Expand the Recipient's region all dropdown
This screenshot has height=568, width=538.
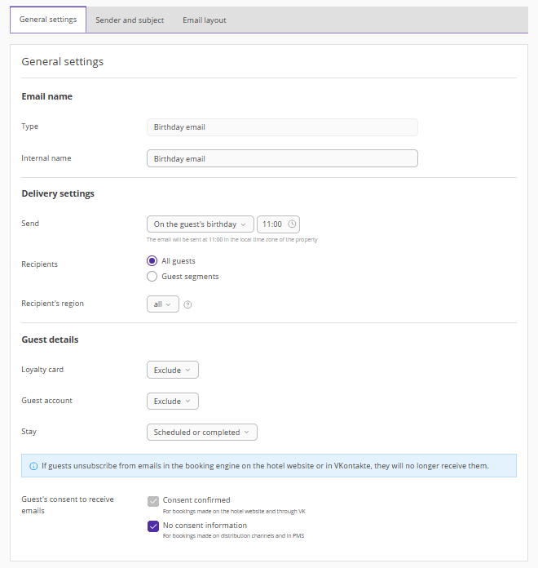point(162,304)
